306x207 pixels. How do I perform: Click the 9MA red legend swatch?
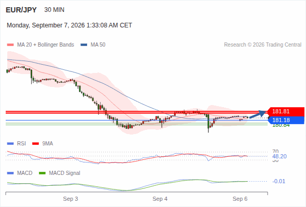(35, 144)
